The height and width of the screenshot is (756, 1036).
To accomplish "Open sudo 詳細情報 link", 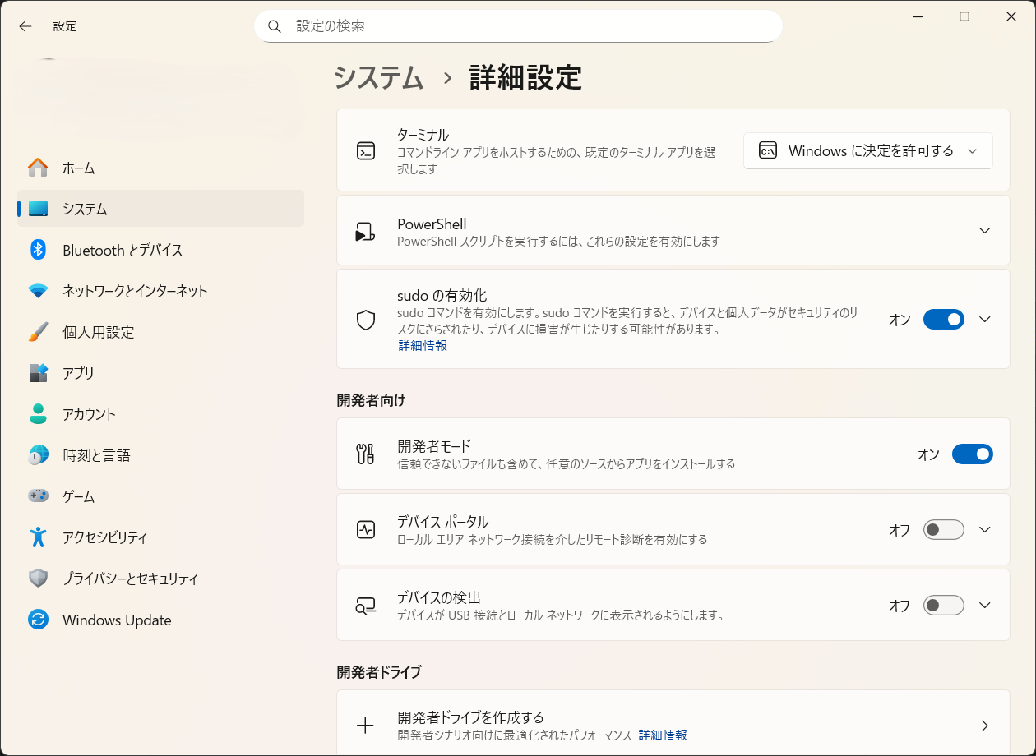I will pos(423,346).
